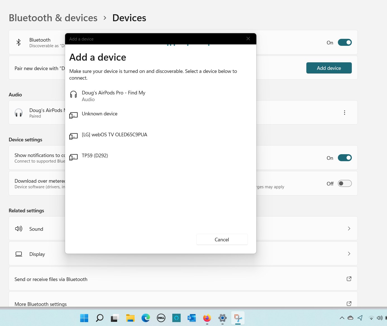Select [LG] webOS TV OLED65C9PUA
The width and height of the screenshot is (387, 326).
point(161,136)
